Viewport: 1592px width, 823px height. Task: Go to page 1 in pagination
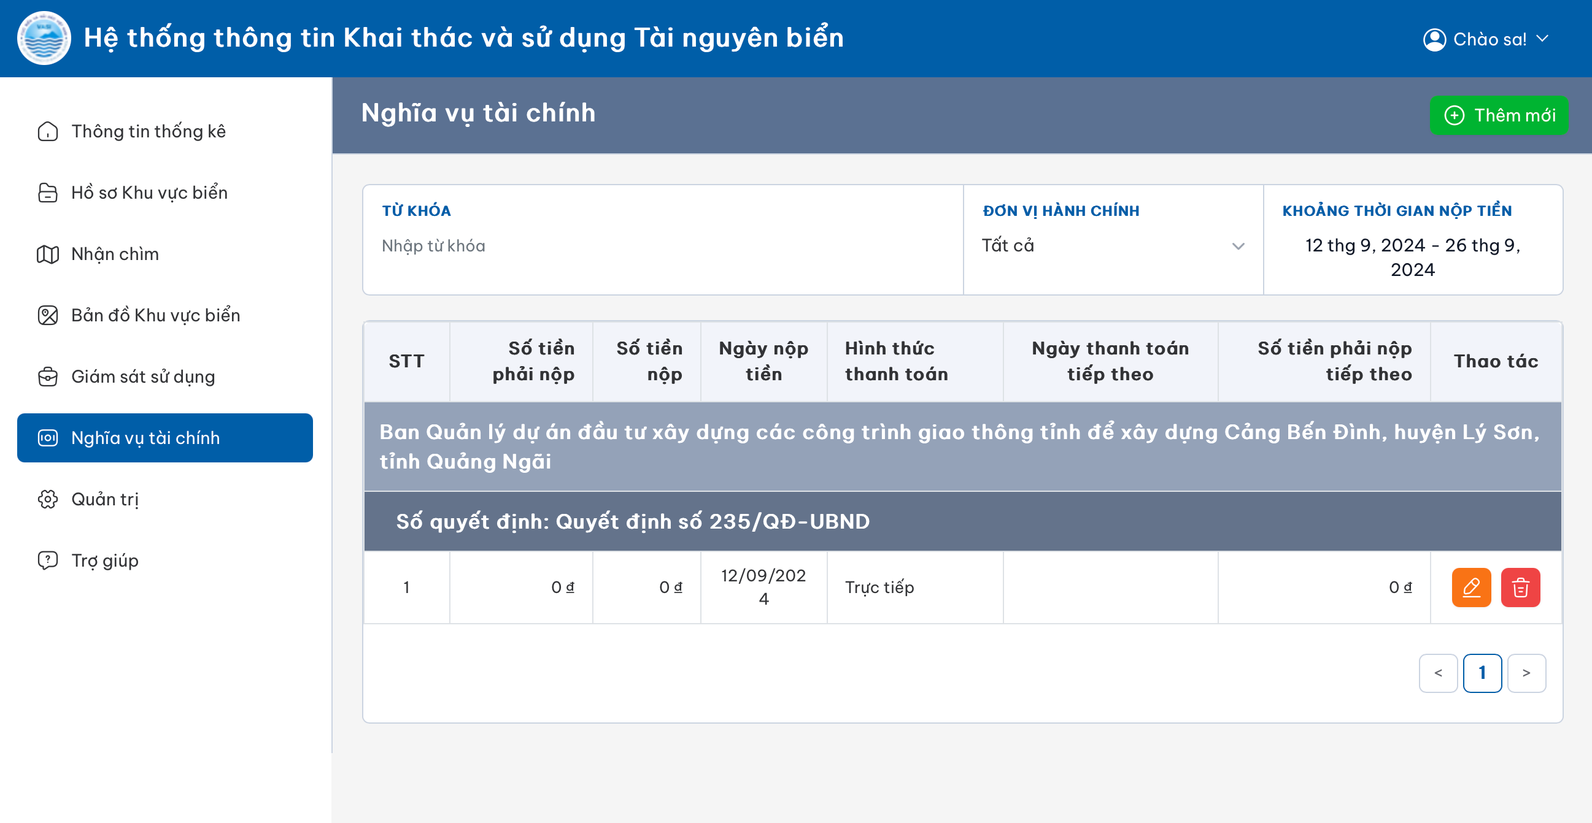(1482, 672)
